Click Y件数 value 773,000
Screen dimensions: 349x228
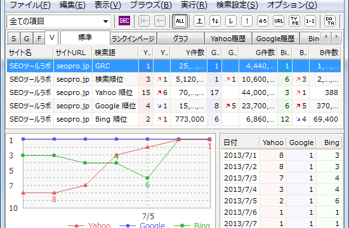pyautogui.click(x=190, y=119)
